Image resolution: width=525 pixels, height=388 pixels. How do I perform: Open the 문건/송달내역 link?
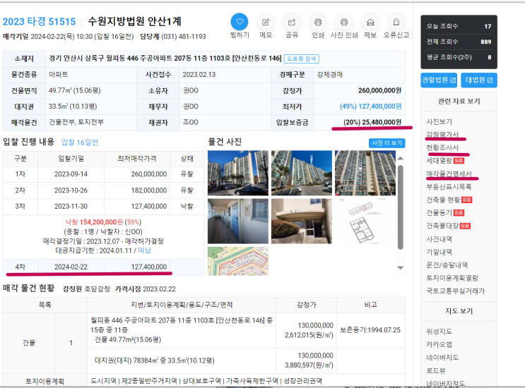(447, 265)
